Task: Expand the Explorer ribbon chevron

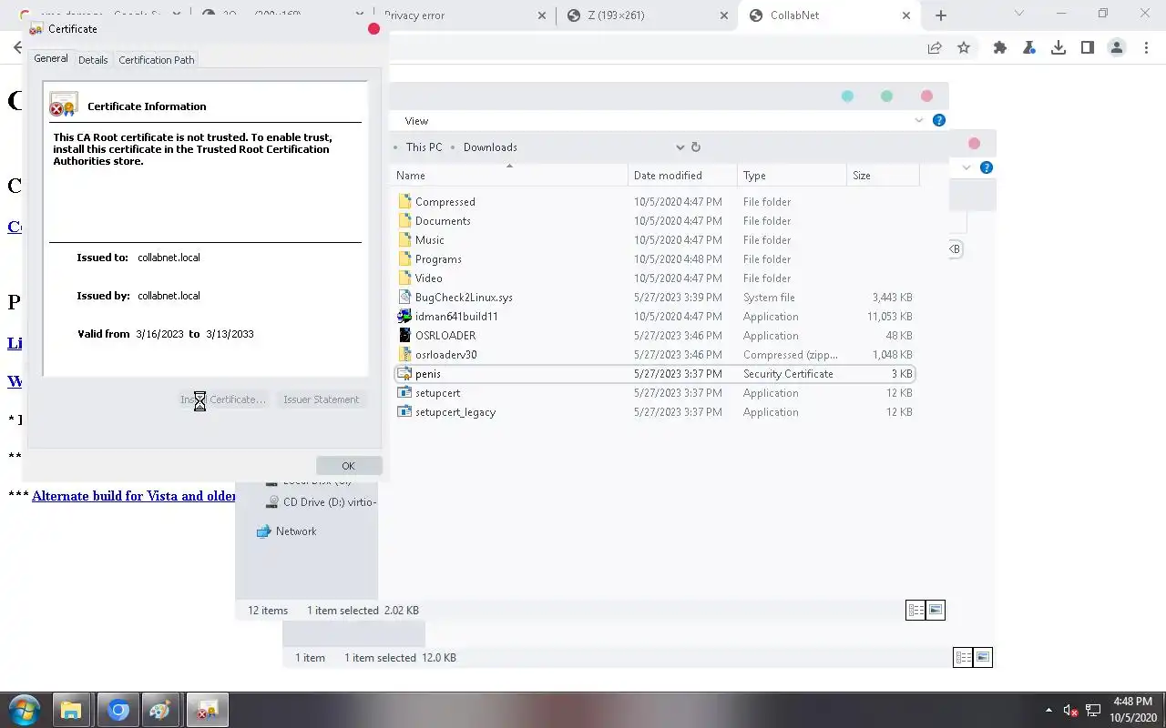Action: pos(919,120)
